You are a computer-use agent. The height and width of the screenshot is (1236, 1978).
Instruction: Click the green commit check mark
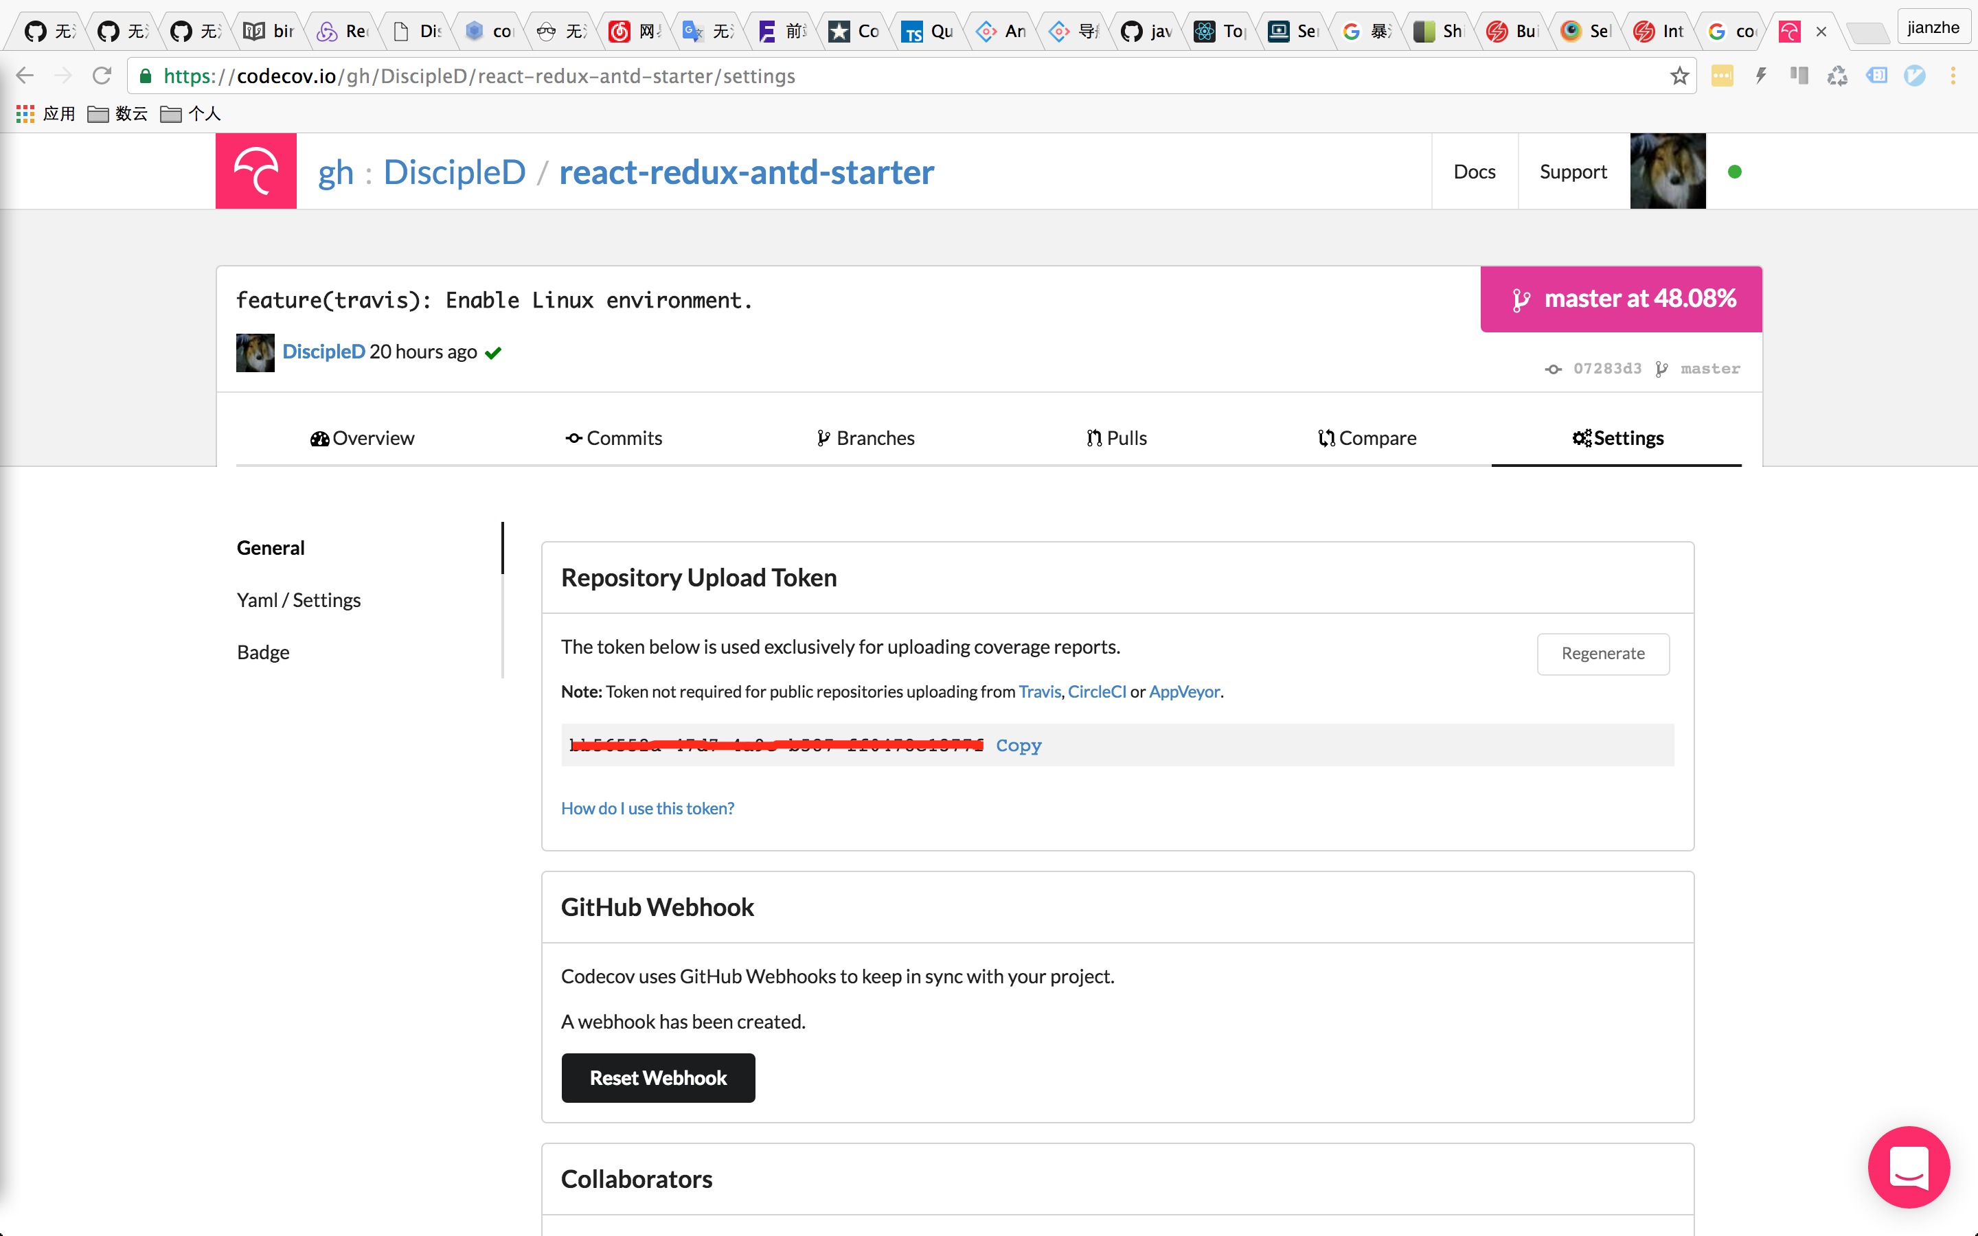click(493, 353)
